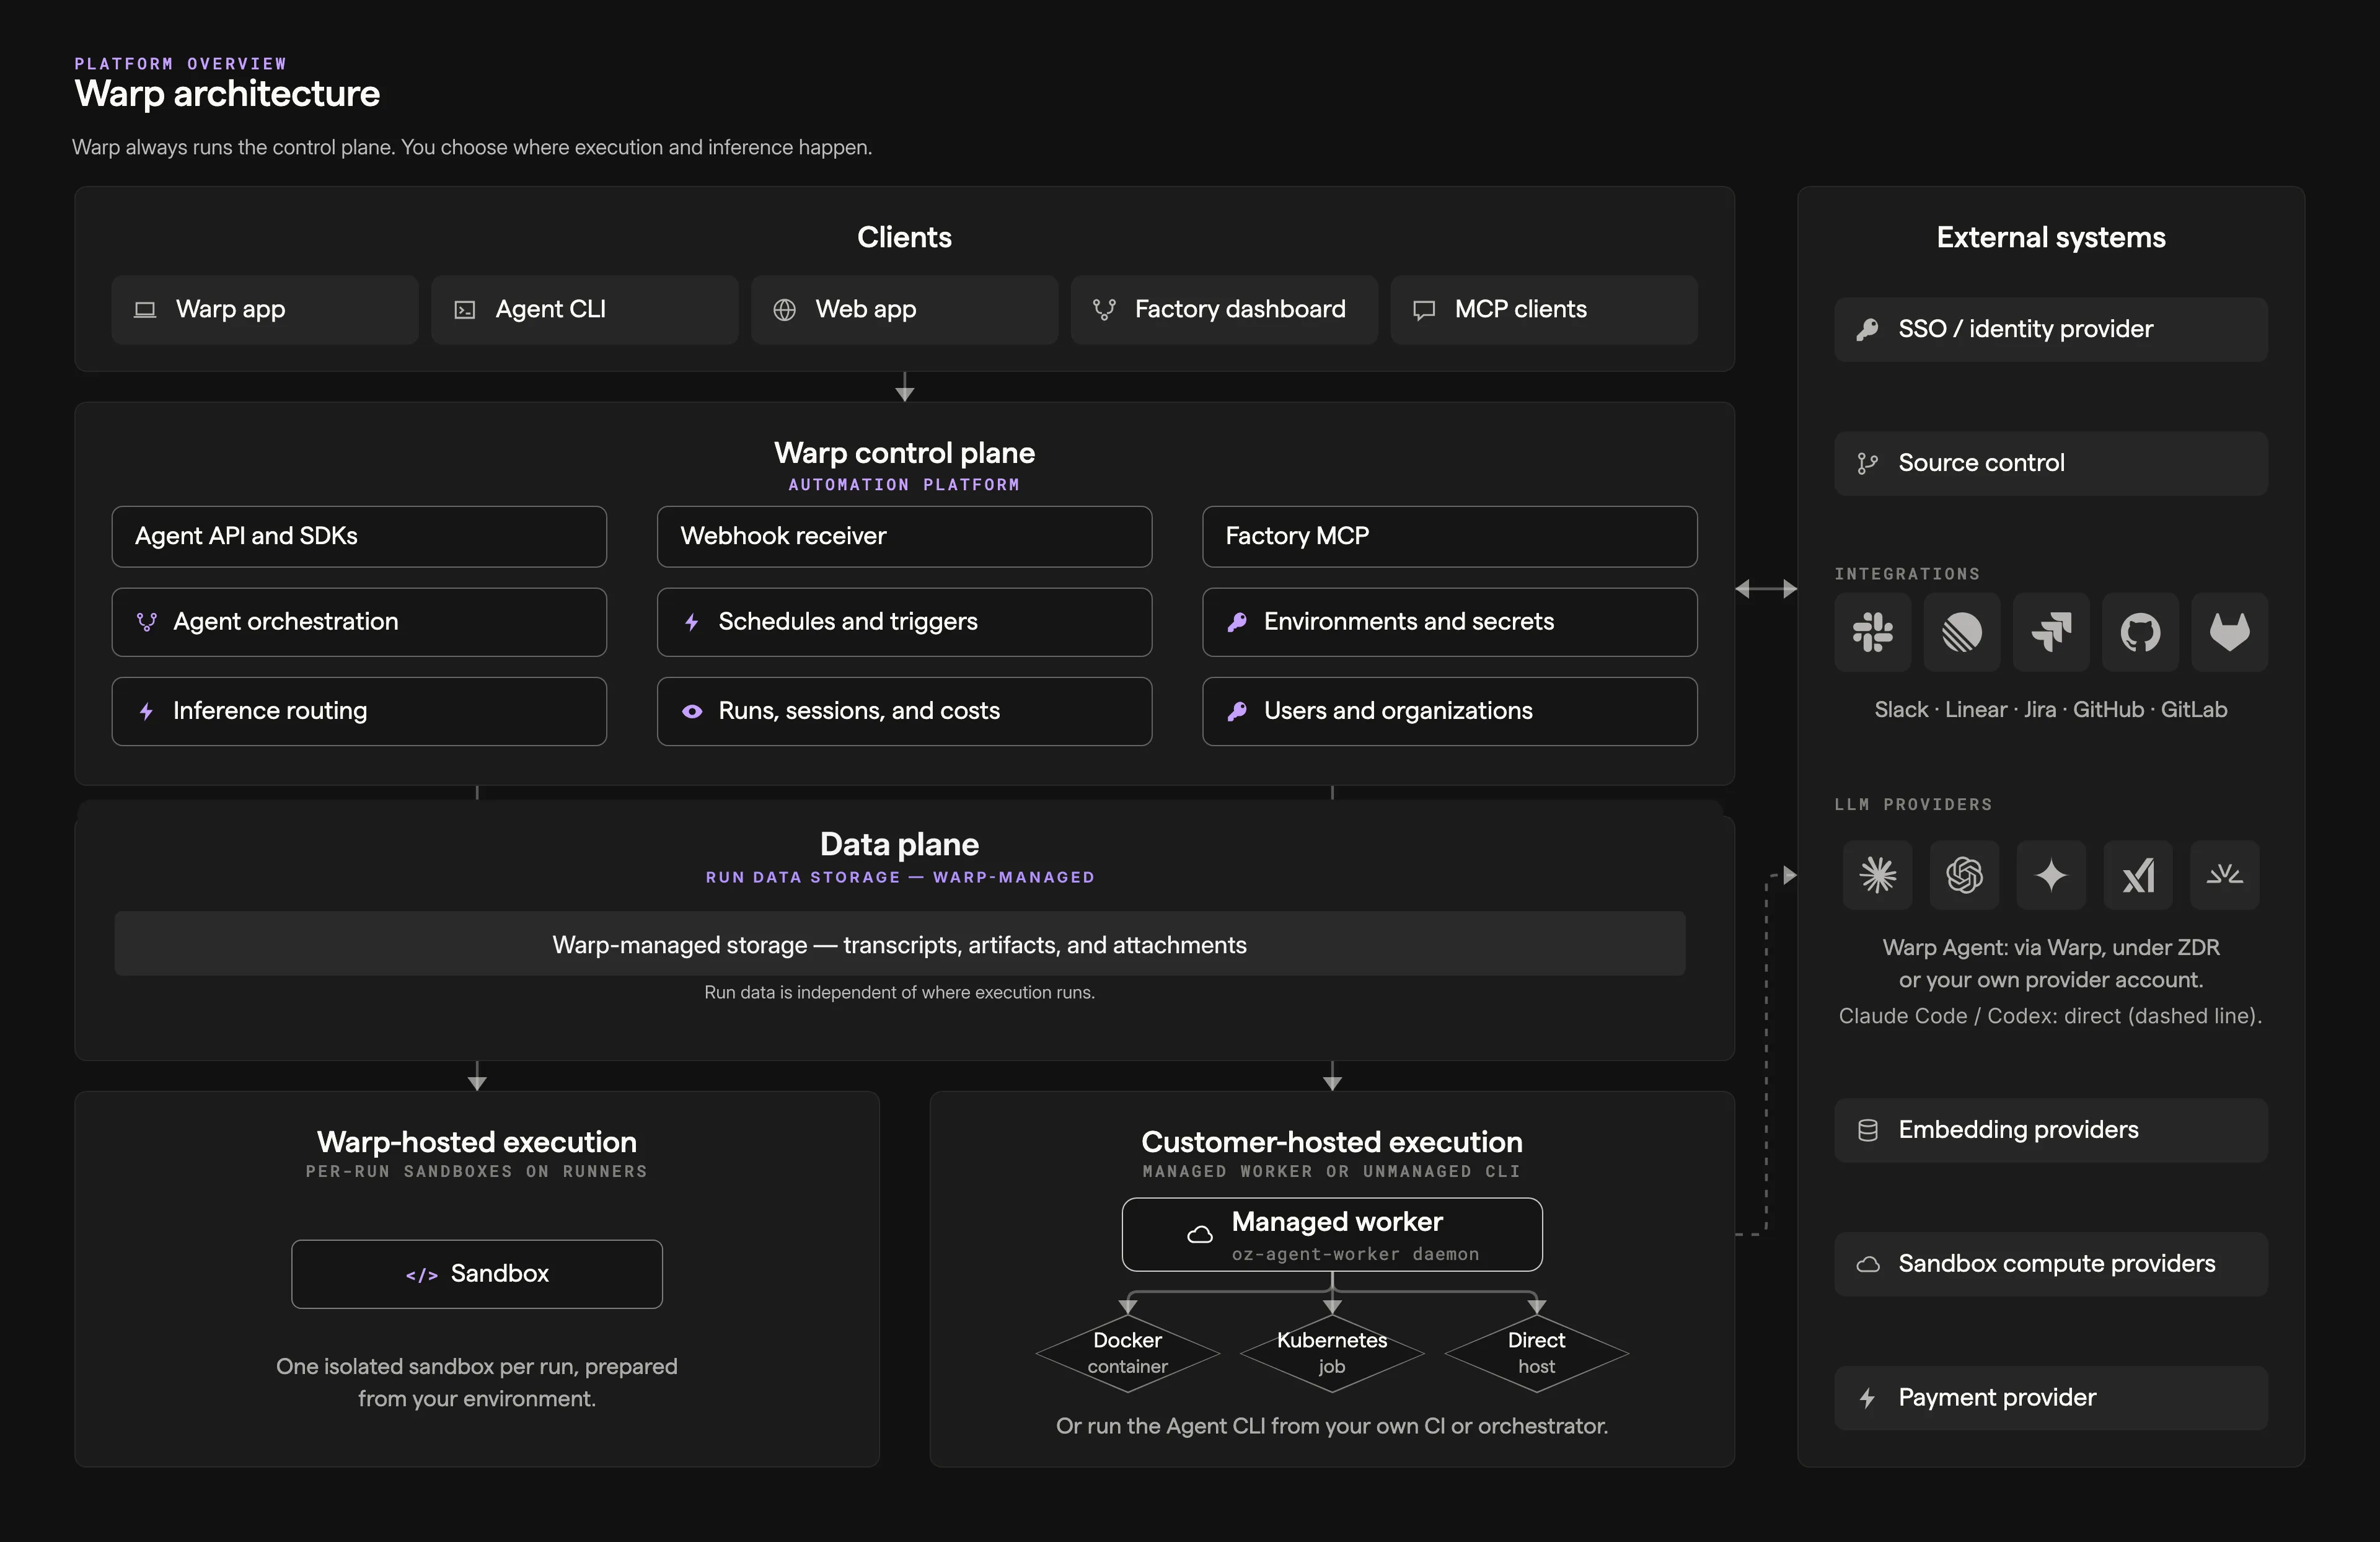Viewport: 2380px width, 1542px height.
Task: Click 'Claude Code / Codex: direct (dashed line).' note
Action: 2051,1016
